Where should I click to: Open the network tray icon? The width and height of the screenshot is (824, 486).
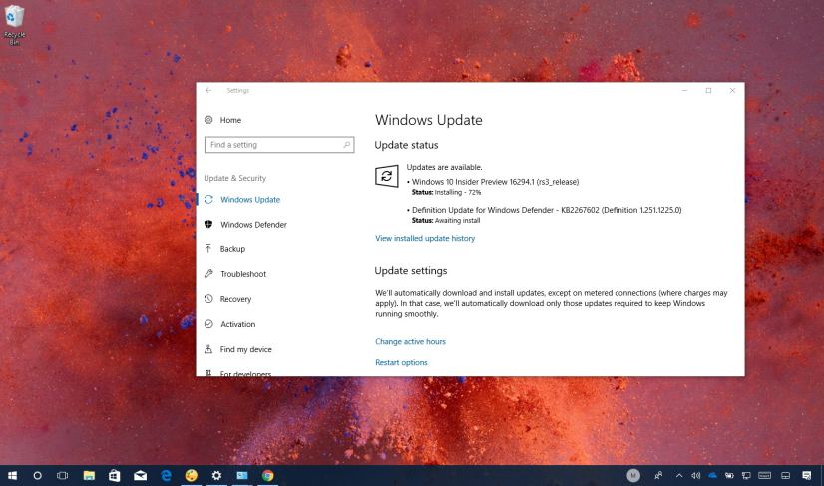click(x=746, y=475)
